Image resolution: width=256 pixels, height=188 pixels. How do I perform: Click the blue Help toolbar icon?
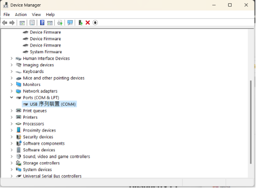pyautogui.click(x=42, y=23)
